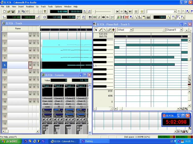Open the Wheel controller dropdown in Piano Roll

click(x=131, y=30)
